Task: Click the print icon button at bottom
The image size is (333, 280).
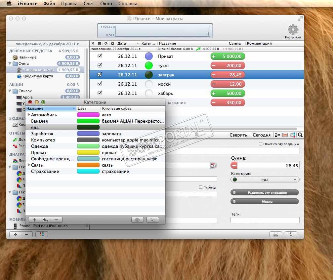Action: (276, 234)
